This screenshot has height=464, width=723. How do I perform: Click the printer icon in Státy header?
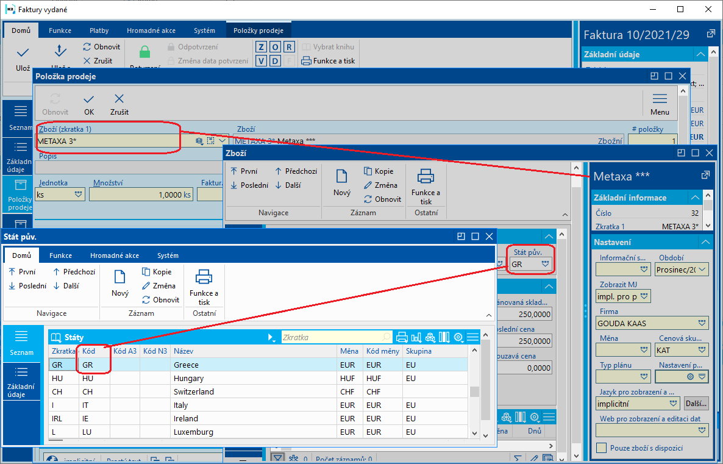point(402,337)
